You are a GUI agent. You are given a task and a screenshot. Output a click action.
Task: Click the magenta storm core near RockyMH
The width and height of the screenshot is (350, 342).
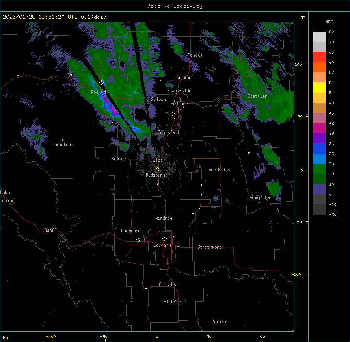tap(114, 111)
